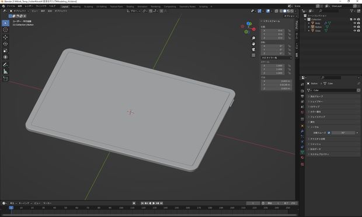Open the Output properties tab

302,97
